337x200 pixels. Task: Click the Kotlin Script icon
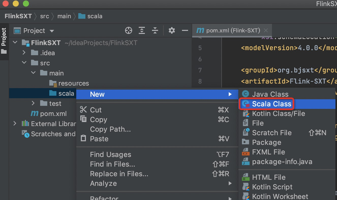tap(246, 187)
